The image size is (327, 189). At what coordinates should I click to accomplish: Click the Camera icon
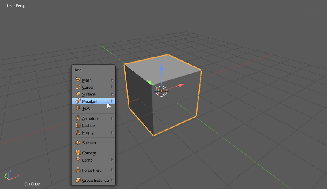pyautogui.click(x=78, y=153)
